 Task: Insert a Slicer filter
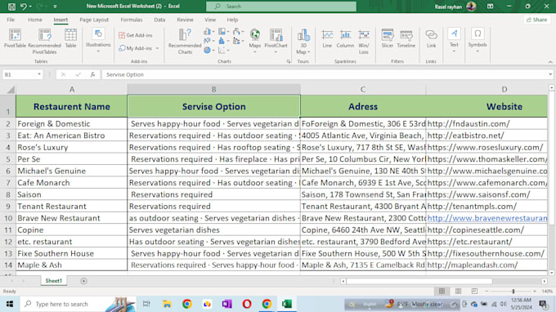click(388, 38)
